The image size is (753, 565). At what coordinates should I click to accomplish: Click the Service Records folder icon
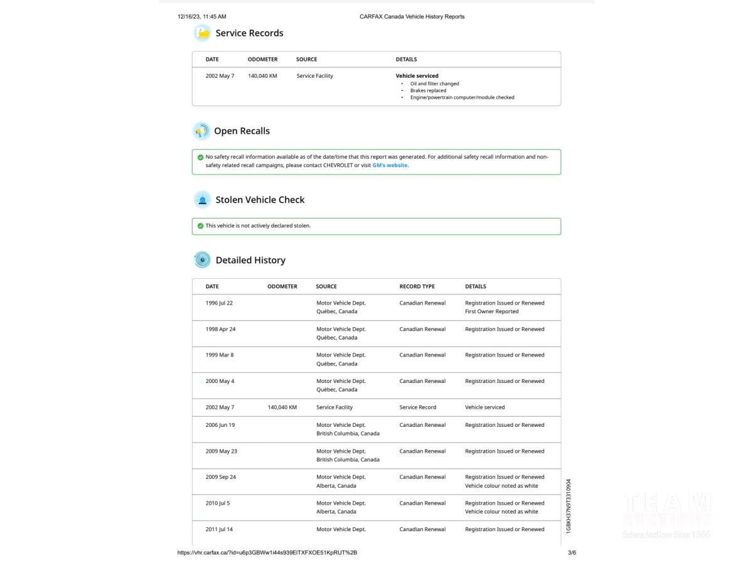click(202, 33)
